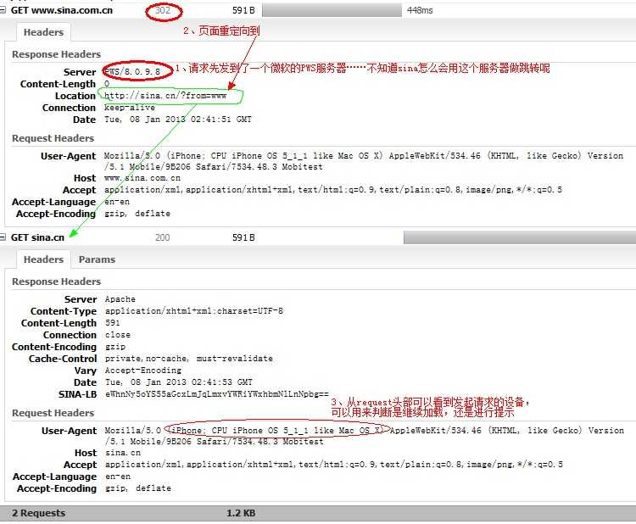Select Connection value close
The height and width of the screenshot is (524, 636).
[x=118, y=335]
